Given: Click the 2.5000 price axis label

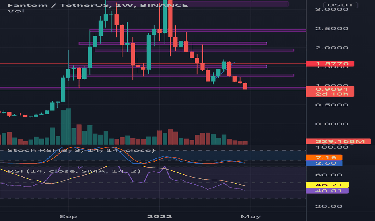Looking at the screenshot, I should tap(332, 29).
